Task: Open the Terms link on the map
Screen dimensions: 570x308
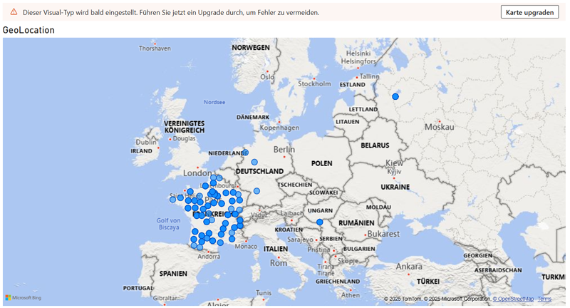Action: click(544, 299)
